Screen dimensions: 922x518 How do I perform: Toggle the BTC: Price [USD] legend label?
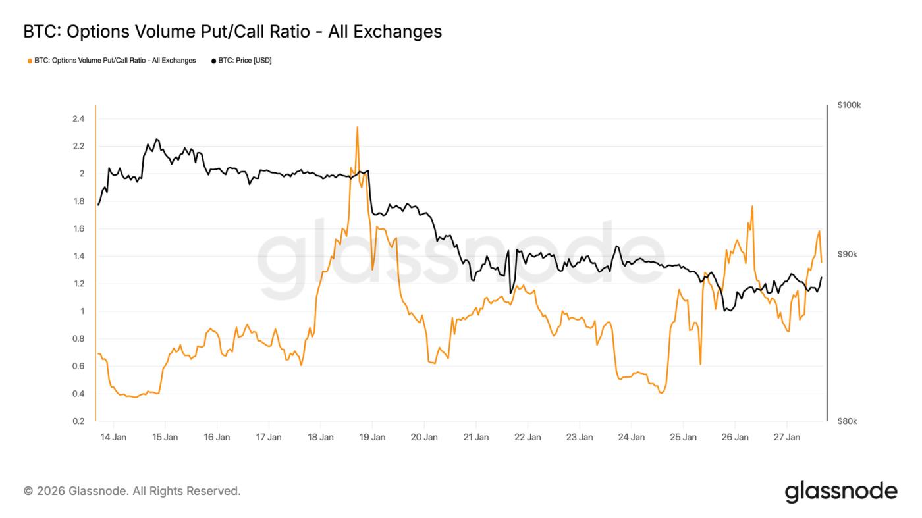tap(245, 61)
